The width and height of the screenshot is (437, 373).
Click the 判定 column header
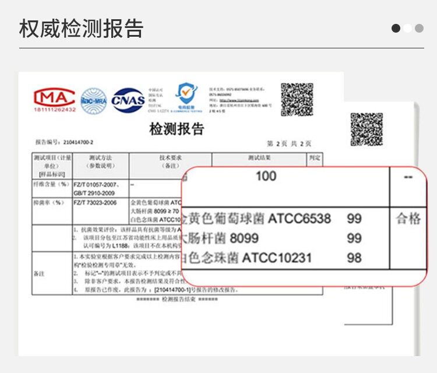[315, 158]
